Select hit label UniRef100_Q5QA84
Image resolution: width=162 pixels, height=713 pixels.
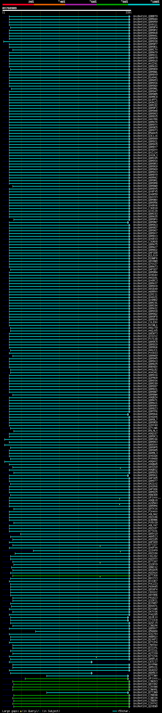[x=145, y=631]
